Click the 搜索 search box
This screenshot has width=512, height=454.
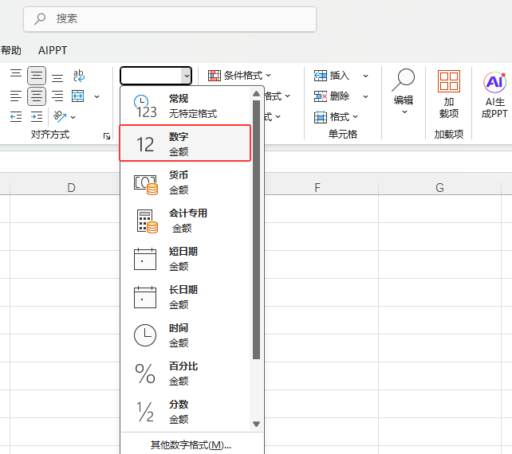coord(170,19)
